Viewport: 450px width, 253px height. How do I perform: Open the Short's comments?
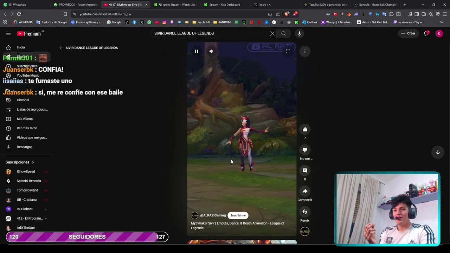point(305,170)
